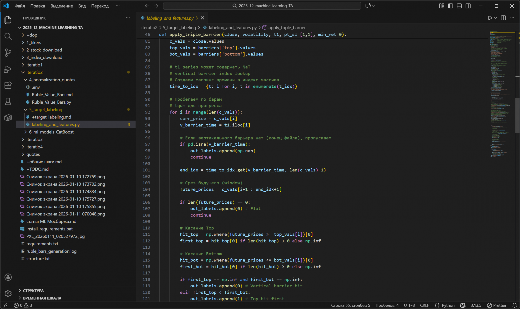
Task: Open the Search view in the activity bar
Action: [8, 37]
